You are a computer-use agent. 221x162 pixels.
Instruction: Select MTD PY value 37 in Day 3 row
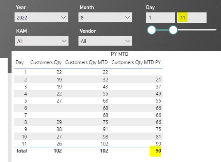point(158,86)
